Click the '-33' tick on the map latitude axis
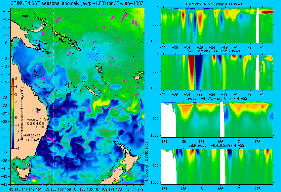The image size is (281, 192). pyautogui.click(x=4, y=137)
